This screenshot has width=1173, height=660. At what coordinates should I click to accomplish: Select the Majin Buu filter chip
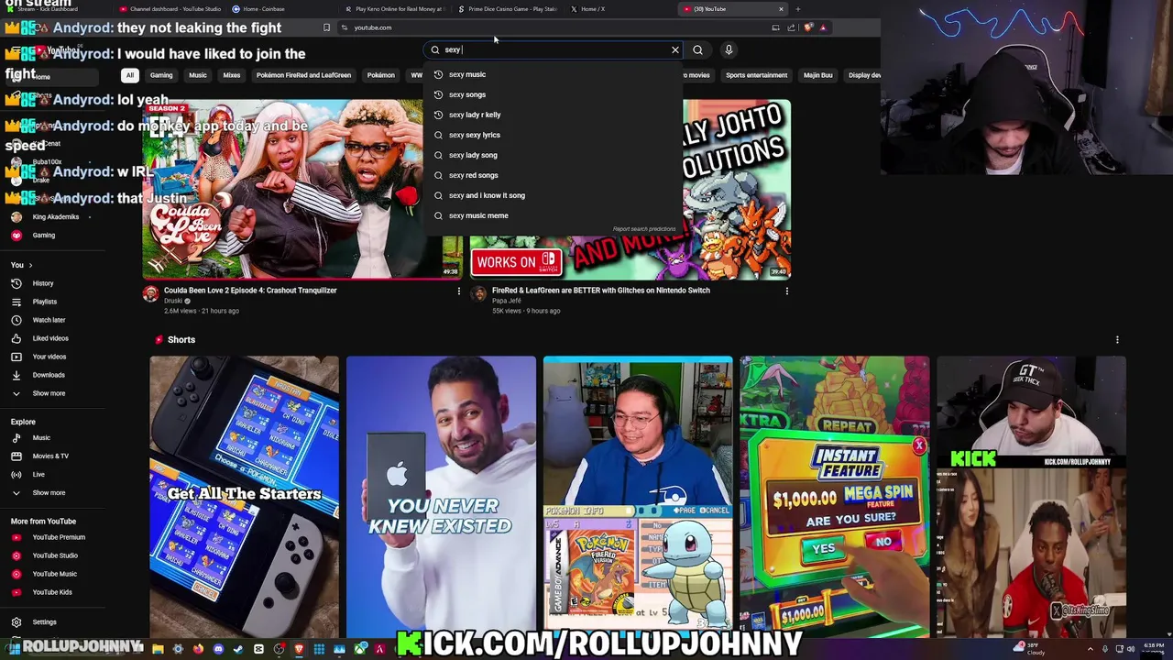coord(818,75)
